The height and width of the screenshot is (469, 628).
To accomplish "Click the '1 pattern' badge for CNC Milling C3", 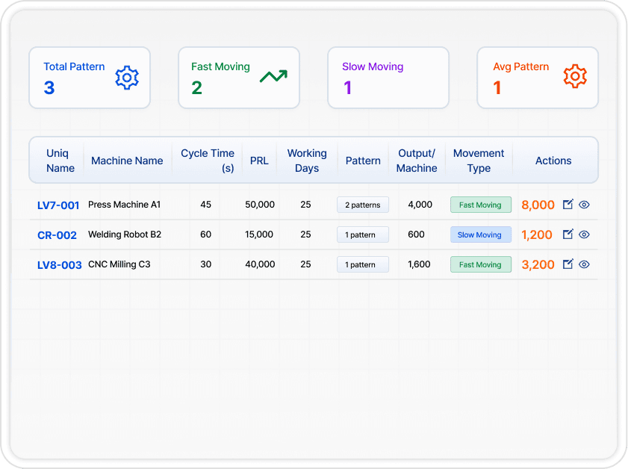I will (x=363, y=264).
